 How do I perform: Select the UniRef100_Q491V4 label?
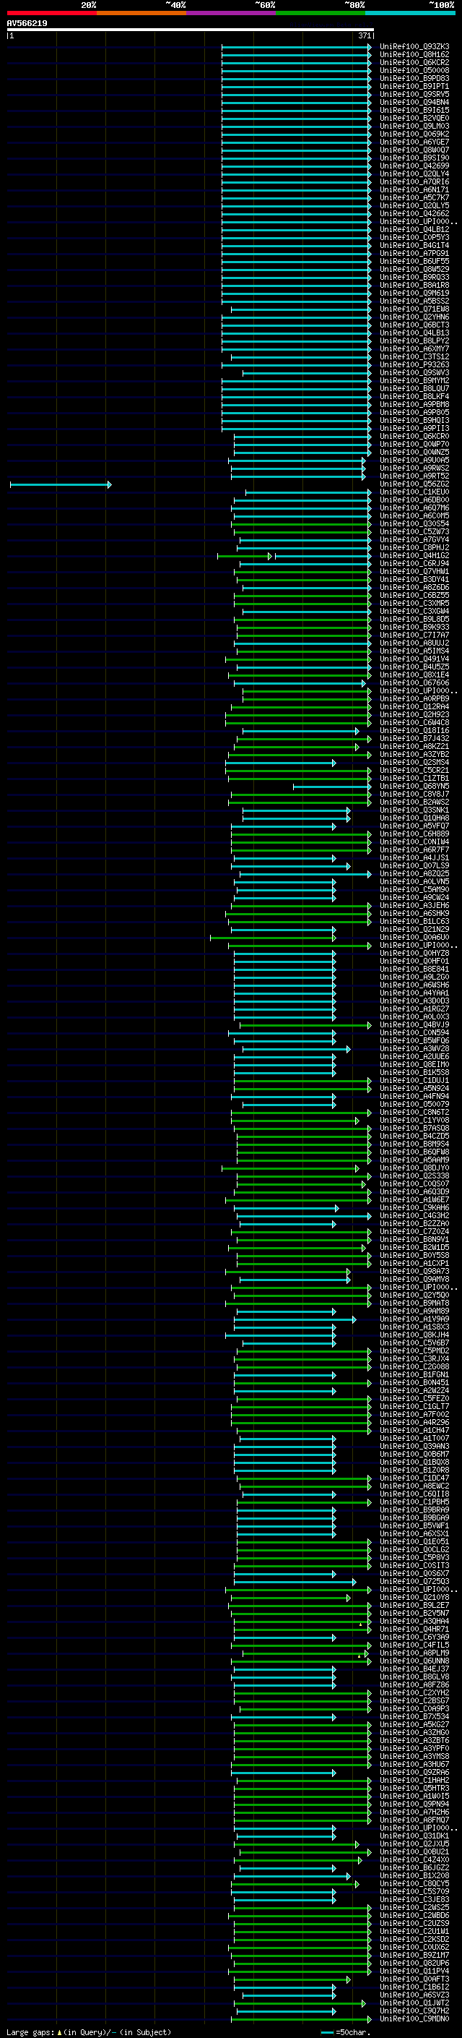(414, 659)
